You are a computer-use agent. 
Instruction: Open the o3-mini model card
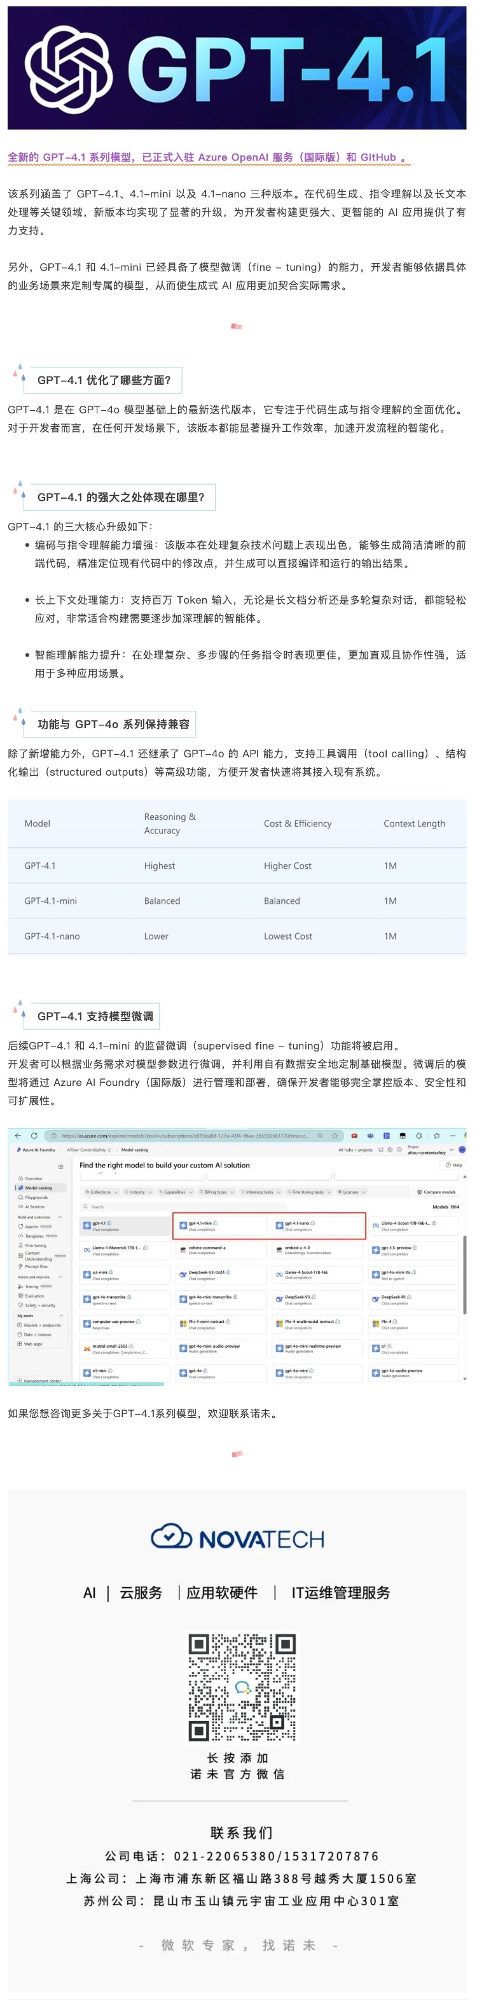[x=125, y=1275]
